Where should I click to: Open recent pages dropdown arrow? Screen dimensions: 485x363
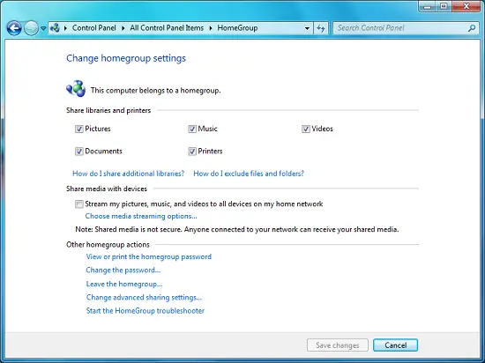(43, 28)
